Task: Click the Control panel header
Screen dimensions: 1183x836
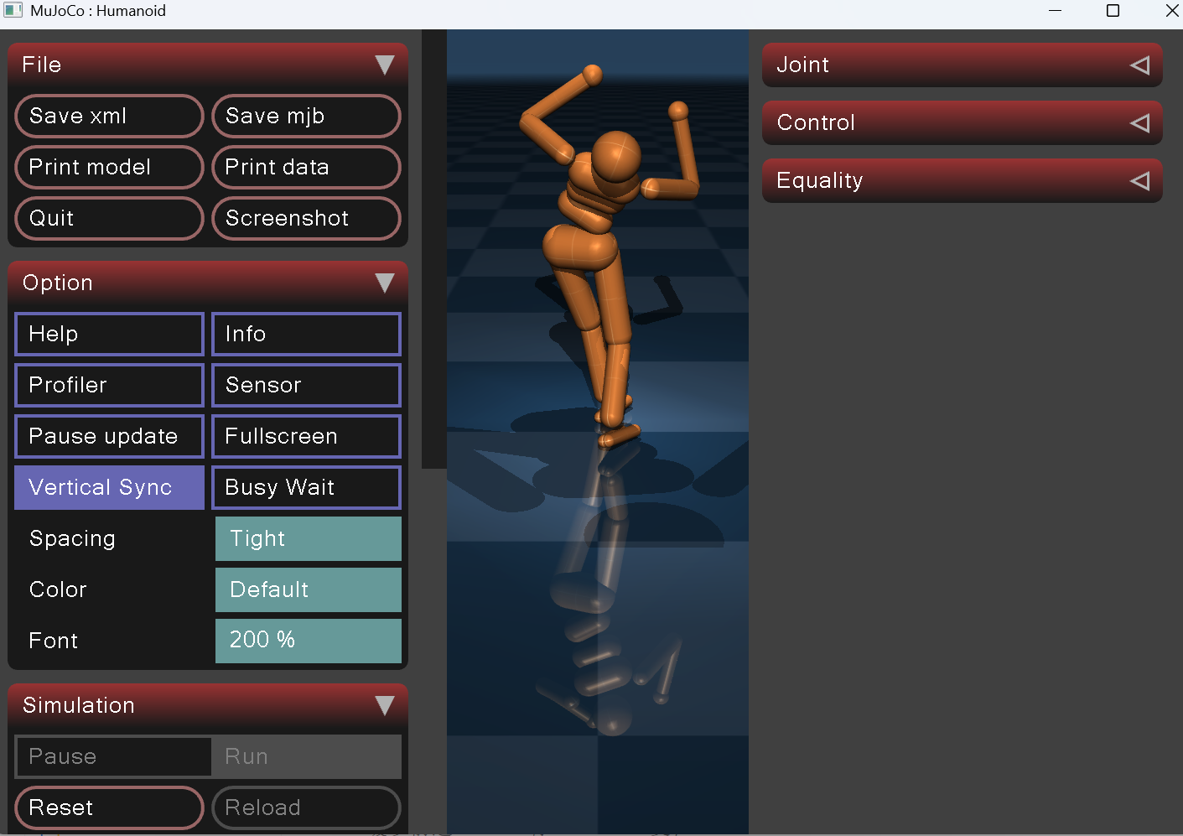Action: 962,123
